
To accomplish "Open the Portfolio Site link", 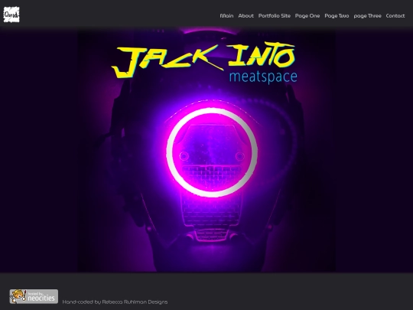I will 275,16.
